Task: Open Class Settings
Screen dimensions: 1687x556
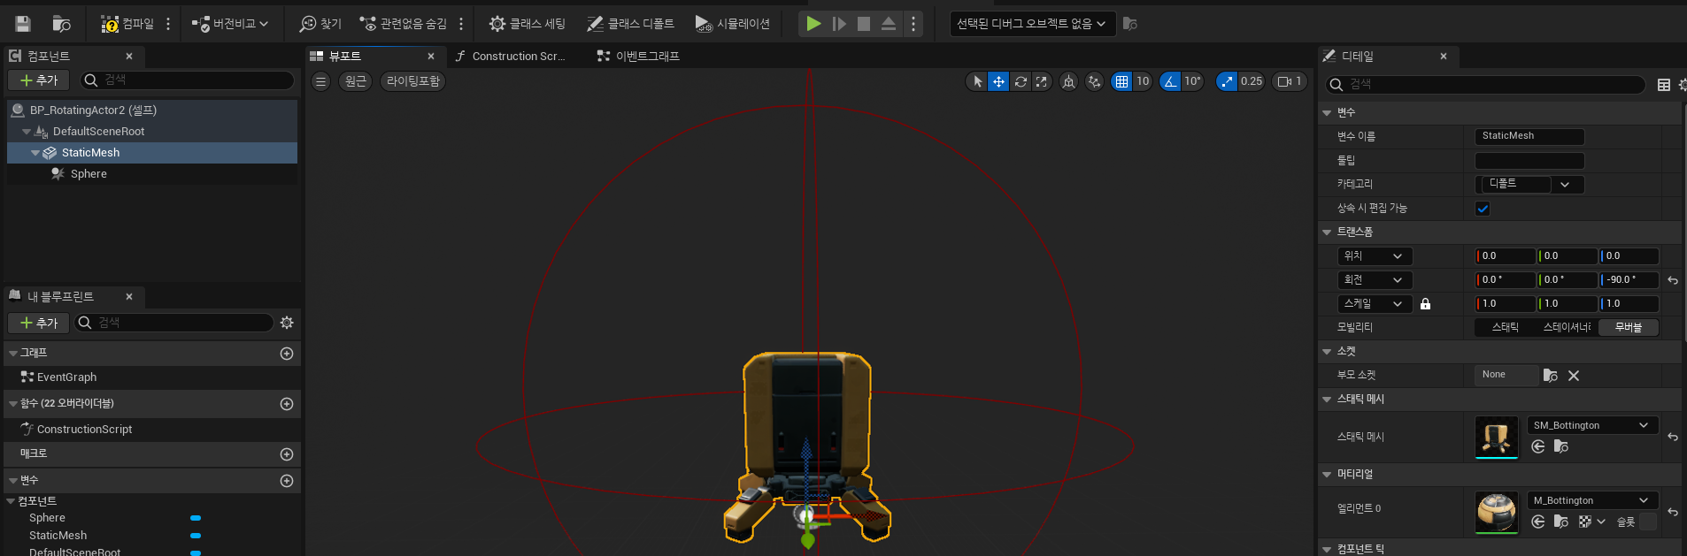Action: point(528,24)
